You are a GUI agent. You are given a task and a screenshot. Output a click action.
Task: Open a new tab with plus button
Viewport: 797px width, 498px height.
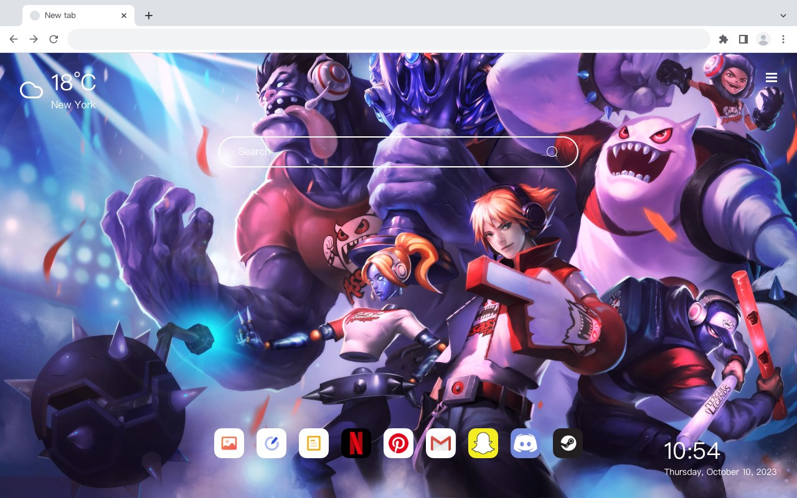148,16
